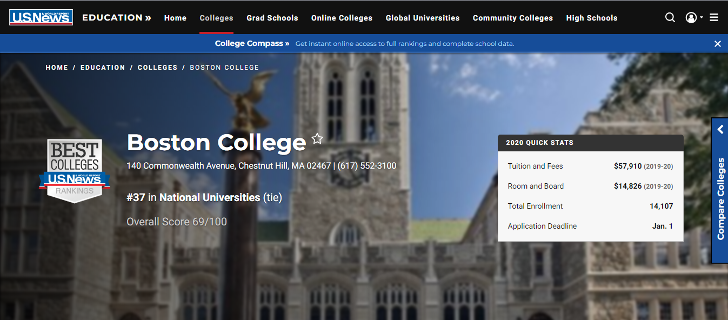Click the COLLEGES breadcrumb

tap(157, 68)
